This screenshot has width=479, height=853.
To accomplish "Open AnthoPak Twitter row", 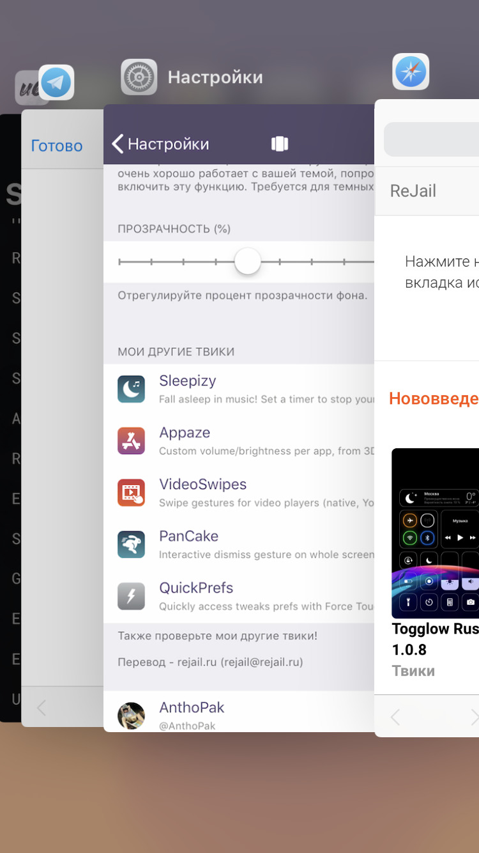I will (239, 712).
